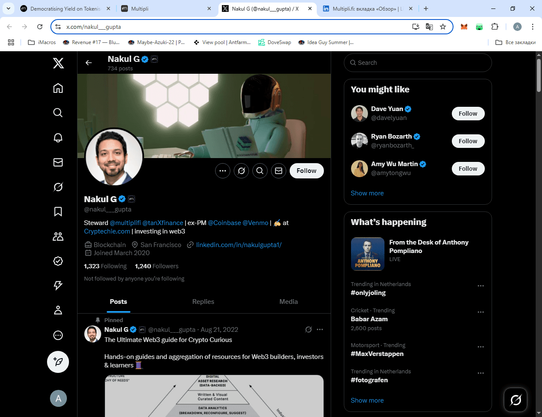542x417 pixels.
Task: Open the @Coinbase mention link
Action: tap(224, 223)
